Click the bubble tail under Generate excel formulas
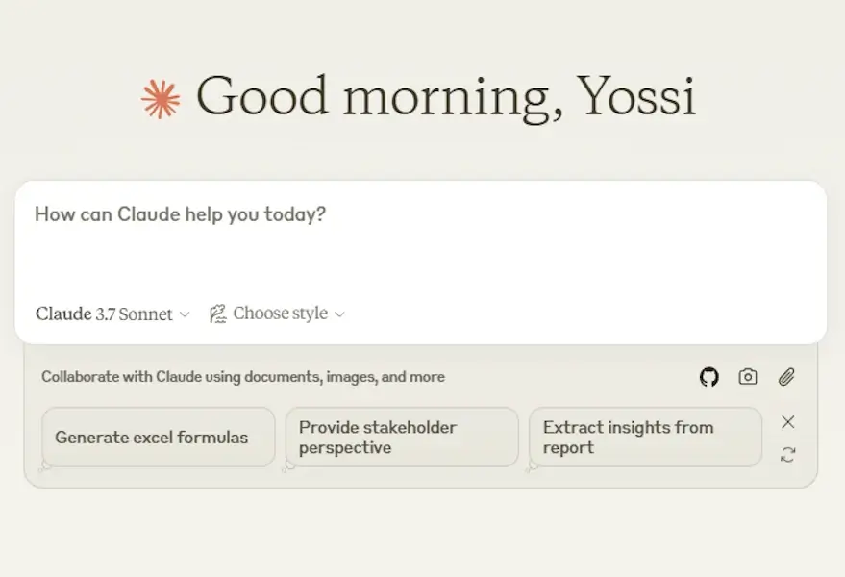The height and width of the screenshot is (577, 845). click(45, 467)
